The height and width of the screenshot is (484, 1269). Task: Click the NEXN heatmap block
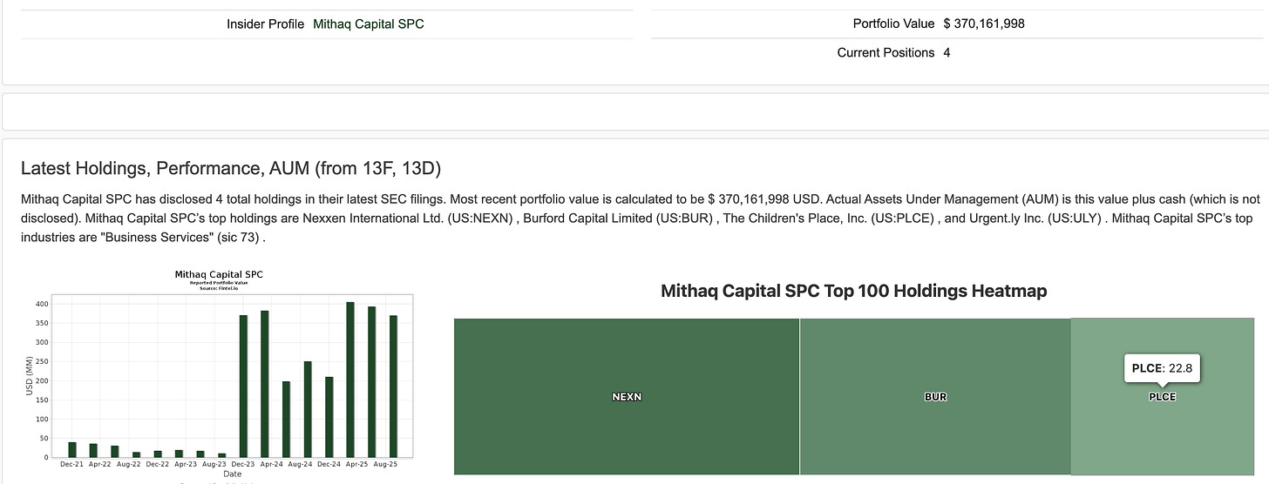[627, 396]
